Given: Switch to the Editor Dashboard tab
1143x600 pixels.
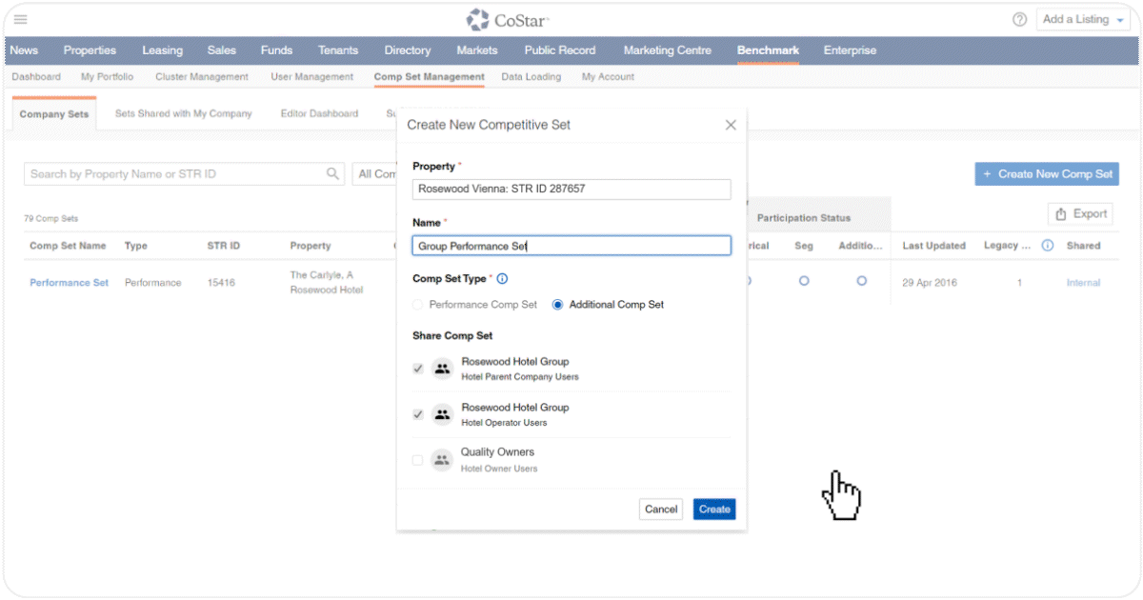Looking at the screenshot, I should pos(319,113).
